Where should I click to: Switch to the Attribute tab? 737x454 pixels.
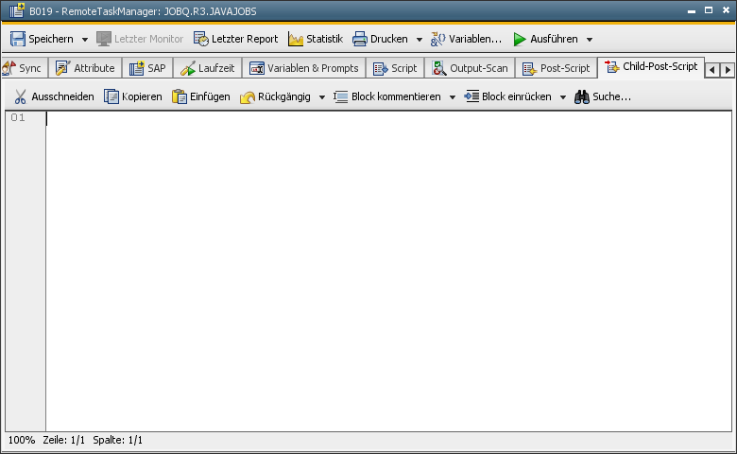85,68
